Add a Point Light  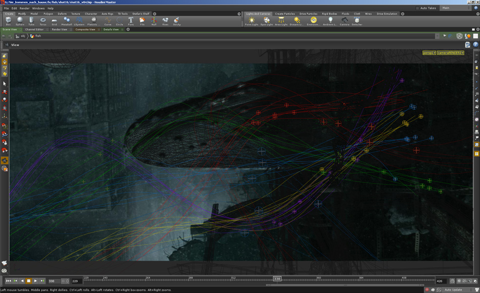[x=252, y=21]
